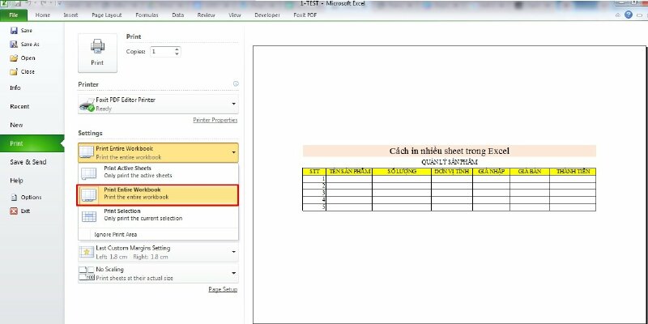Viewport: 648px width, 324px height.
Task: Click the large Print button
Action: pyautogui.click(x=97, y=53)
